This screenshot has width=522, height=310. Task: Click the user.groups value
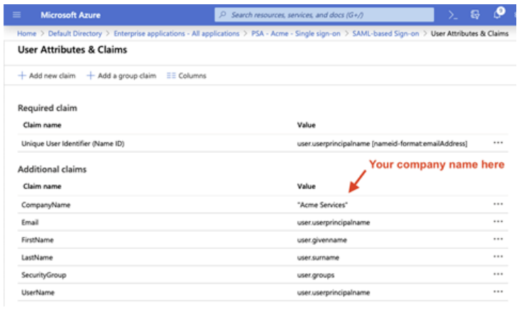(x=316, y=275)
